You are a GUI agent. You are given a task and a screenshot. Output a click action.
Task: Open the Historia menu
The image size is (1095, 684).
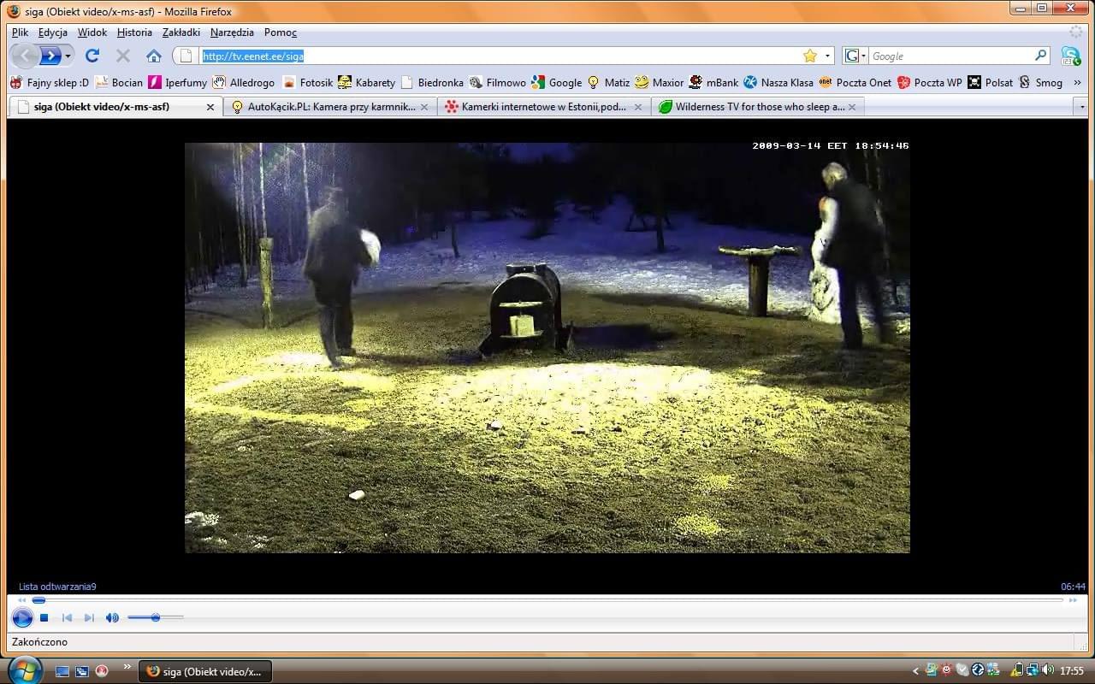click(134, 32)
